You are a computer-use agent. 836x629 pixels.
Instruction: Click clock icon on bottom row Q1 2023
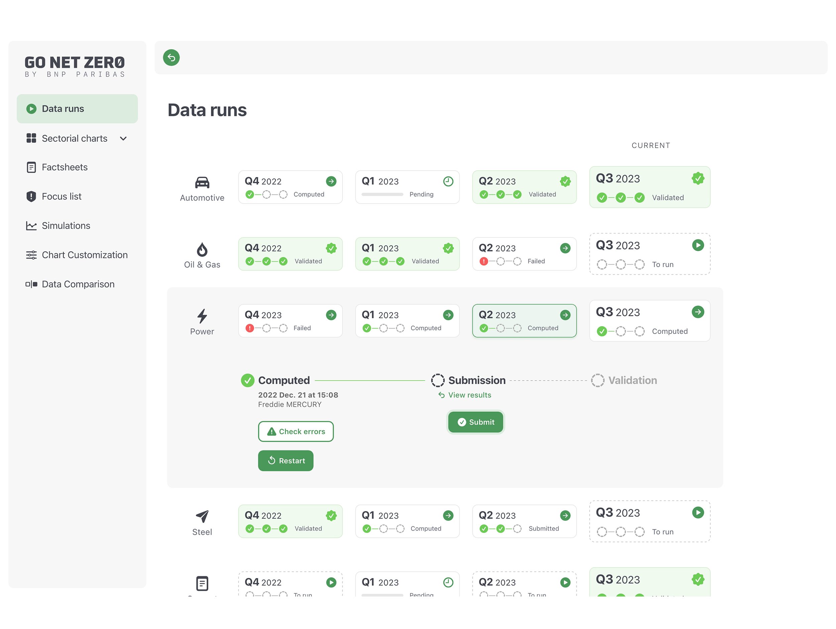click(448, 583)
